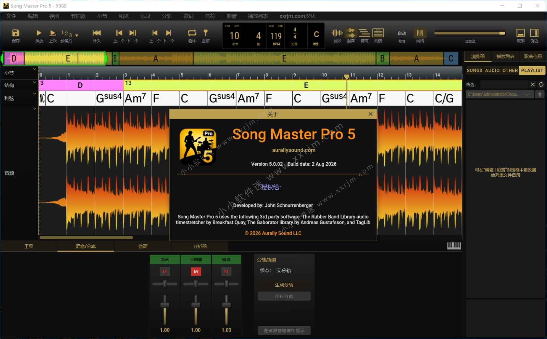Open the 文件 menu
The image size is (547, 339).
pyautogui.click(x=11, y=16)
